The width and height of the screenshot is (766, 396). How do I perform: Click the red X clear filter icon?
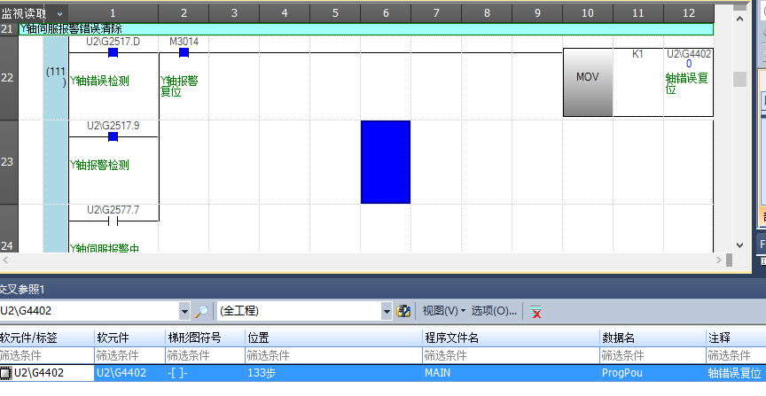(x=535, y=311)
